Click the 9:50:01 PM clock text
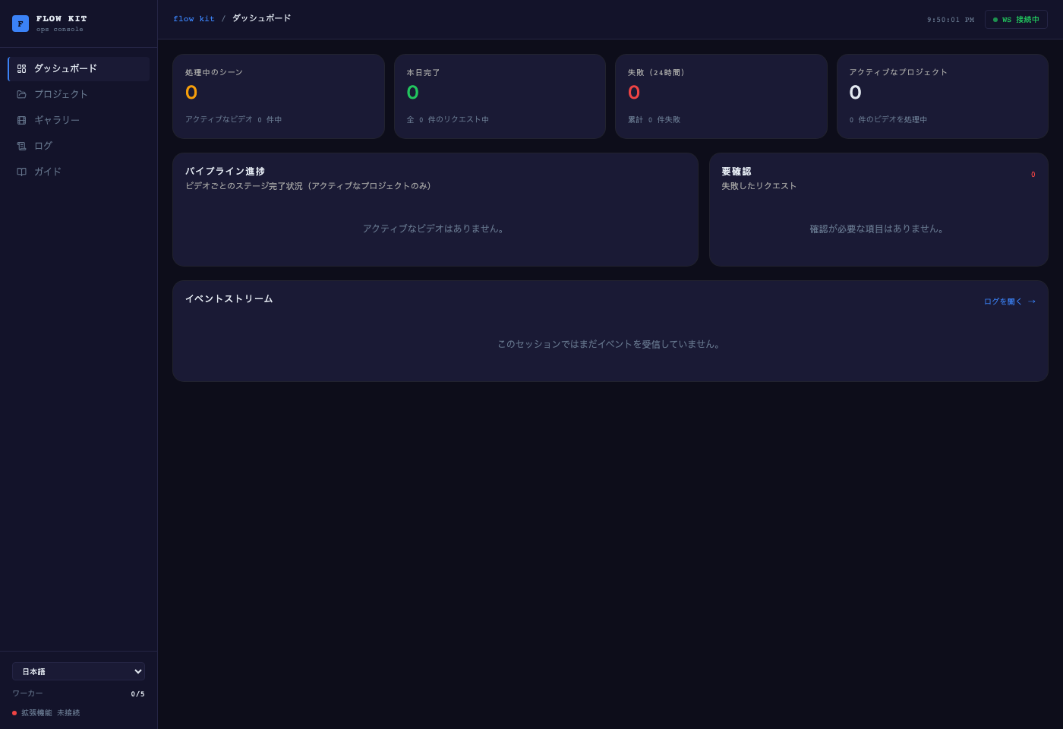This screenshot has height=729, width=1063. coord(951,20)
